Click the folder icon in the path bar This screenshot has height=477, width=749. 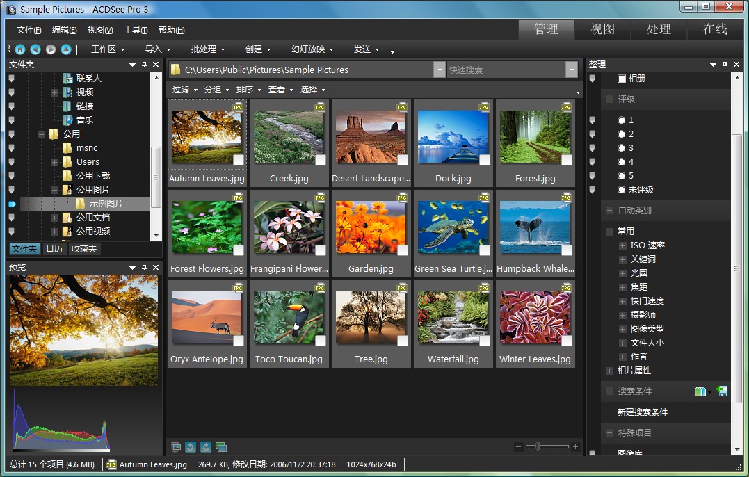(x=176, y=70)
